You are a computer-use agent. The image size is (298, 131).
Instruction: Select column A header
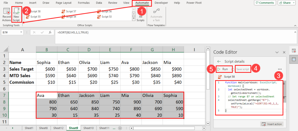[x=22, y=49]
